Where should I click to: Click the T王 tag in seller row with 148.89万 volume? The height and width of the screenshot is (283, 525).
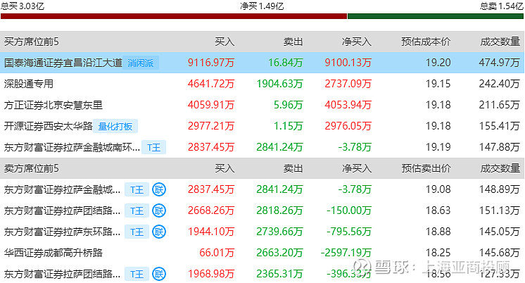click(x=137, y=190)
